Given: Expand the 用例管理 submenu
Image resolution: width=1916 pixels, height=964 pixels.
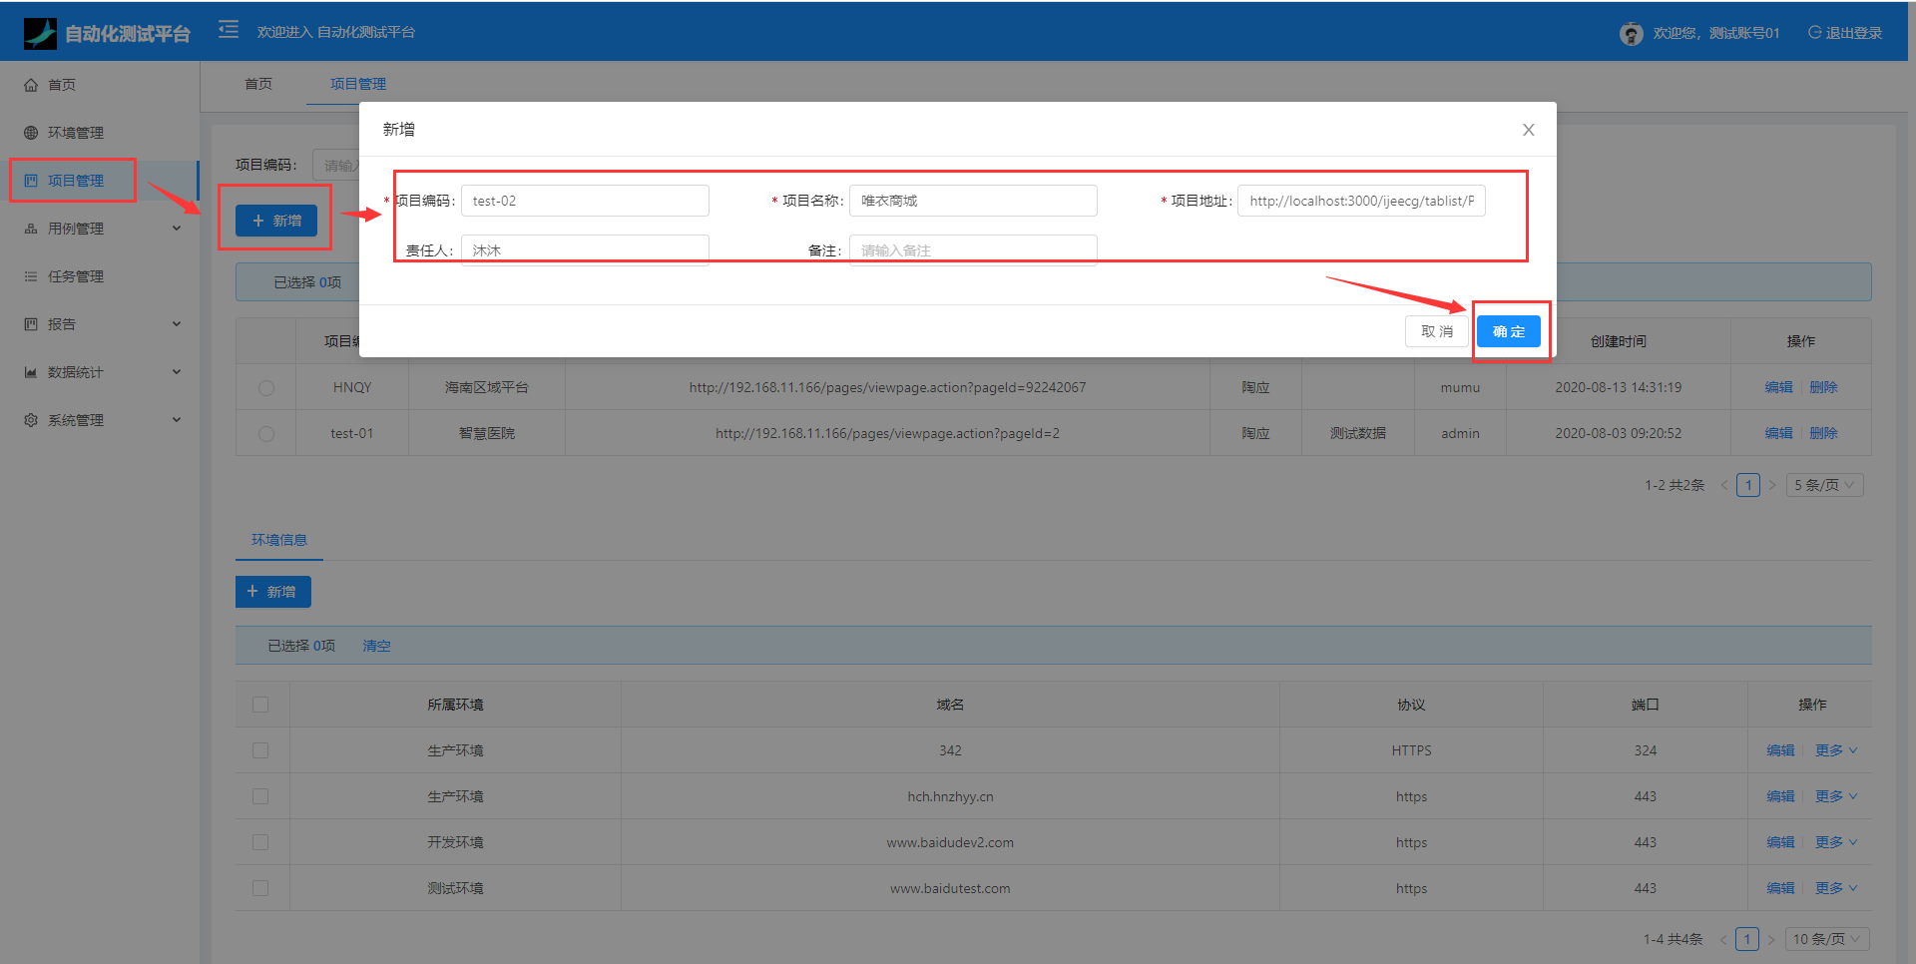Looking at the screenshot, I should tap(177, 229).
